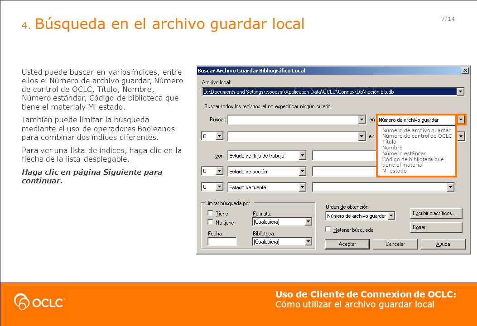Choose 'Título' in the index list

click(x=389, y=142)
